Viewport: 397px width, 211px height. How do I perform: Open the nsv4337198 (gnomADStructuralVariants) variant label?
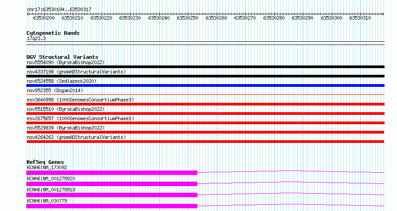point(76,72)
